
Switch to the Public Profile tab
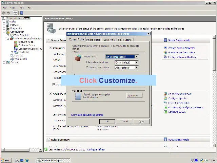(109, 40)
